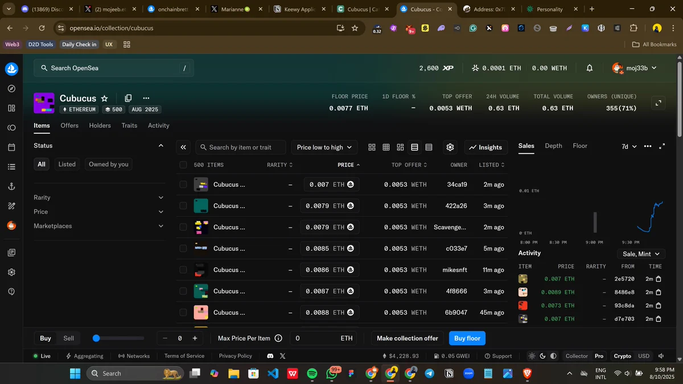
Task: Click Make collection offer button
Action: point(408,338)
